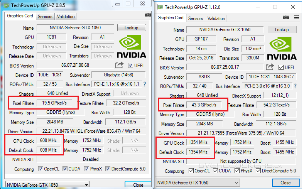Screen dimensions: 304x189
Task: Click Technology field showing 14 nm
Action: pyautogui.click(x=201, y=49)
